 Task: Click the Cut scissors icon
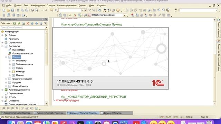click(18, 10)
